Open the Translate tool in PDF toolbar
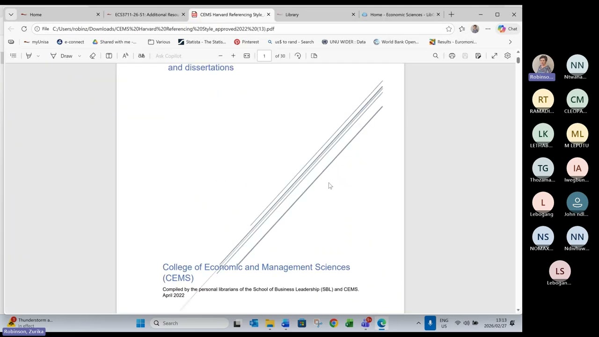 141,56
